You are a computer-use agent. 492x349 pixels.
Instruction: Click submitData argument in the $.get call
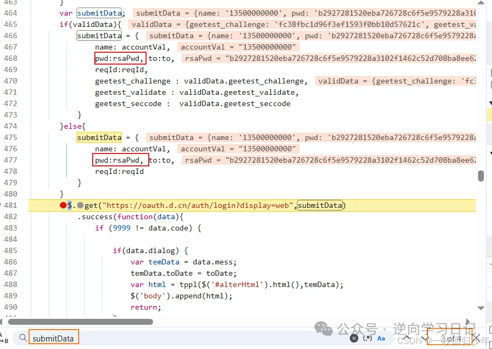coord(320,205)
